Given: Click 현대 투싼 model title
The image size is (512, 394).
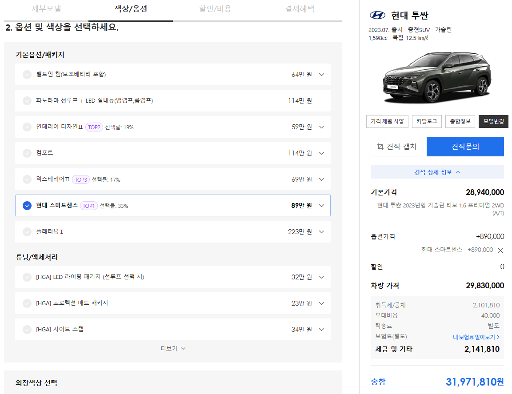Looking at the screenshot, I should point(409,16).
